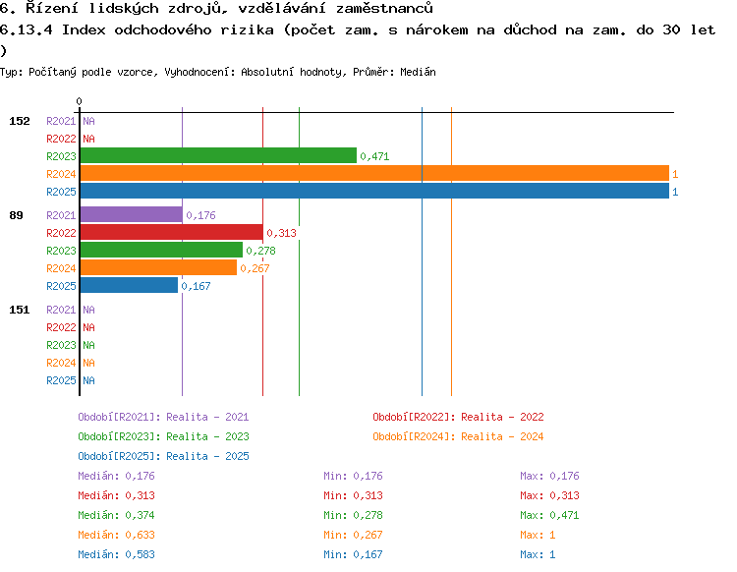
Task: Click legend entry Období[R2022]: Realita – 2022
Action: pos(458,417)
